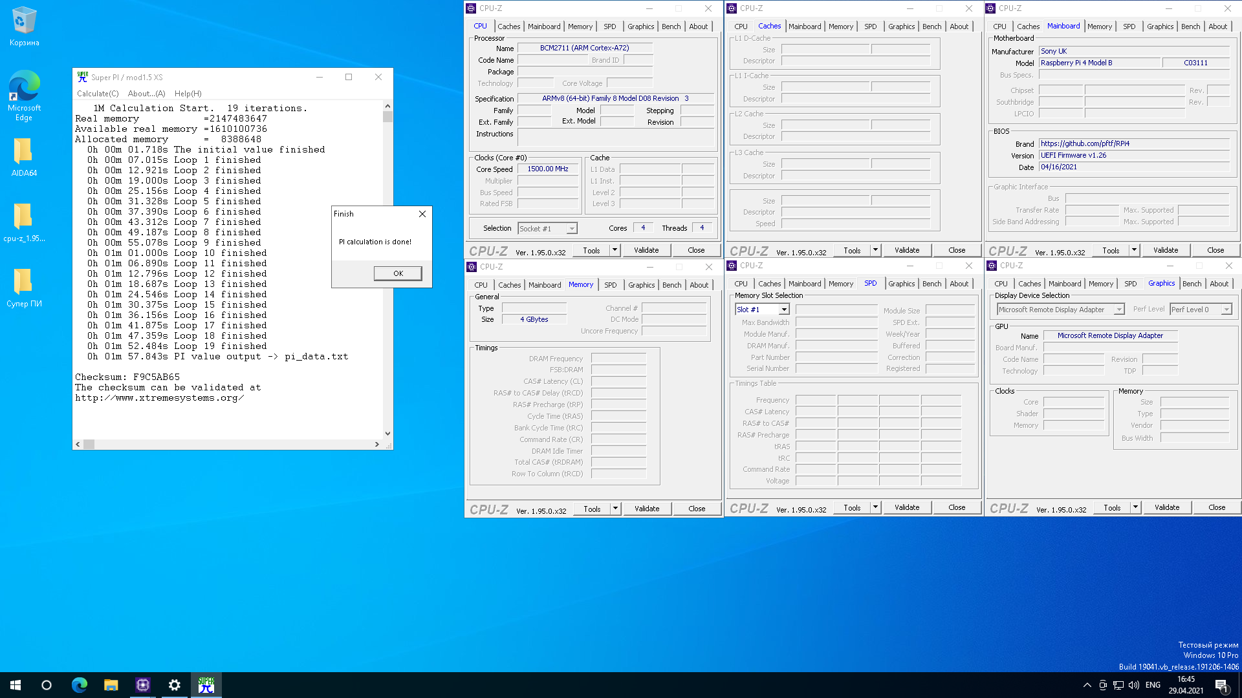Click CPU-Z title icon in Memory window
The height and width of the screenshot is (698, 1242).
pos(472,267)
